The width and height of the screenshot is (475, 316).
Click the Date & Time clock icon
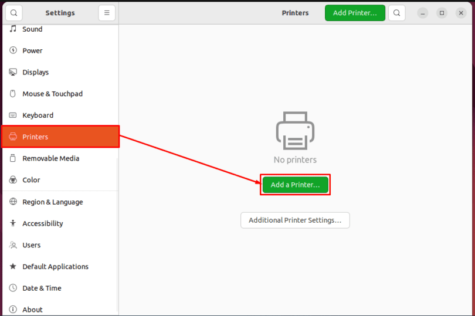[x=13, y=288]
